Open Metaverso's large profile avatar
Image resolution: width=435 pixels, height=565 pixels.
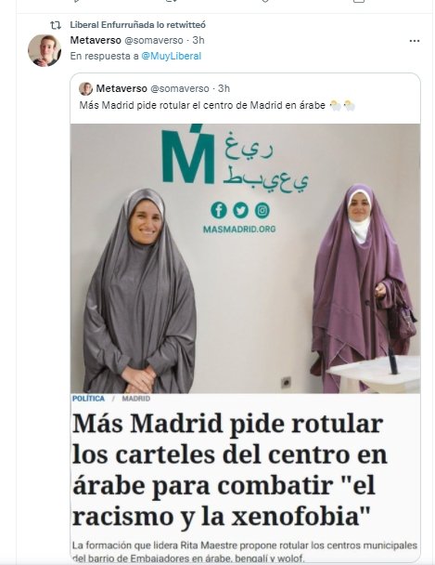coord(45,50)
